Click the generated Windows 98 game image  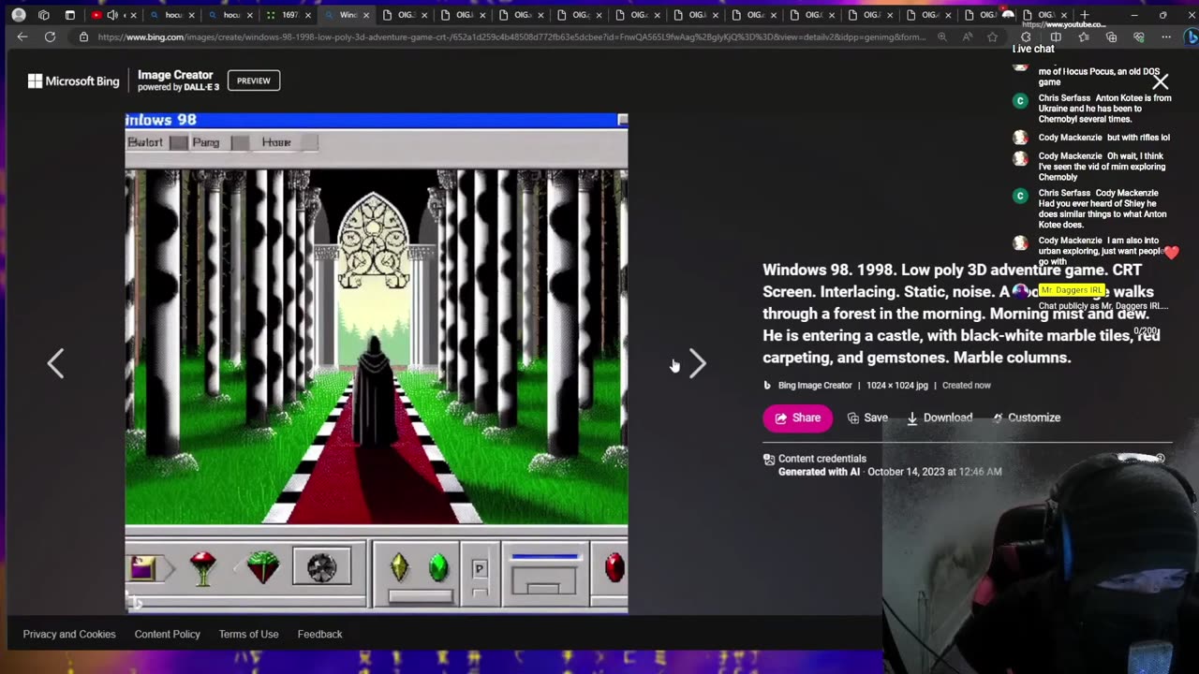pyautogui.click(x=377, y=363)
